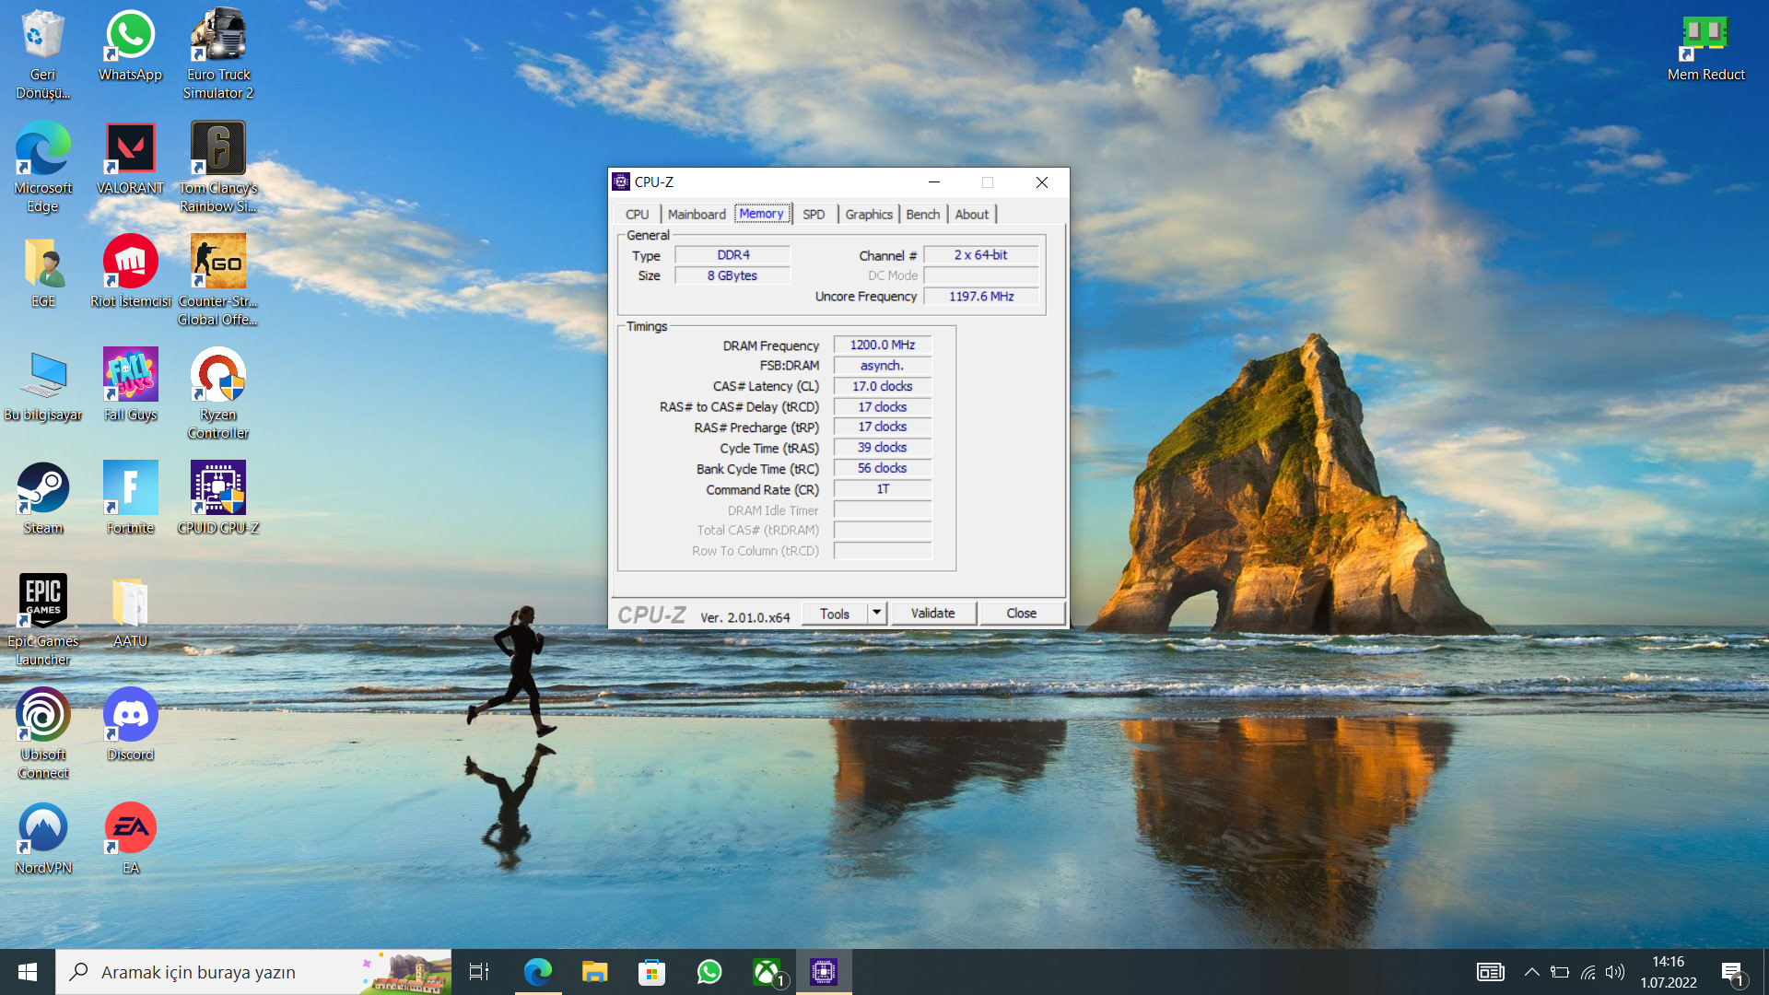This screenshot has height=995, width=1769.
Task: Click the DRAM Frequency value field
Action: [882, 345]
